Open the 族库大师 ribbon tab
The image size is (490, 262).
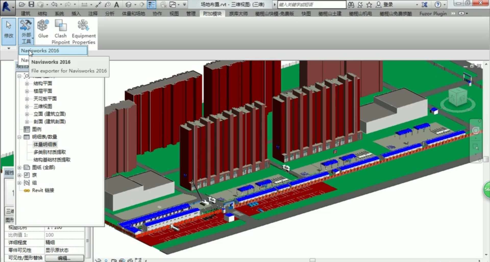pyautogui.click(x=238, y=14)
